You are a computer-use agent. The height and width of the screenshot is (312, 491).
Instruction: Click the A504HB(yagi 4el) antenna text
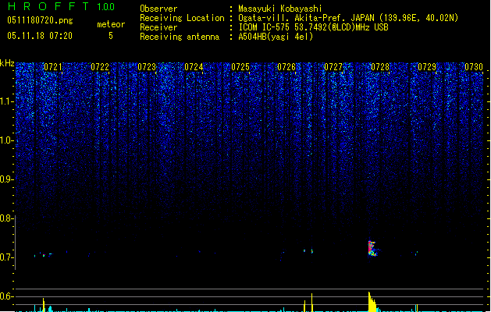tap(276, 37)
